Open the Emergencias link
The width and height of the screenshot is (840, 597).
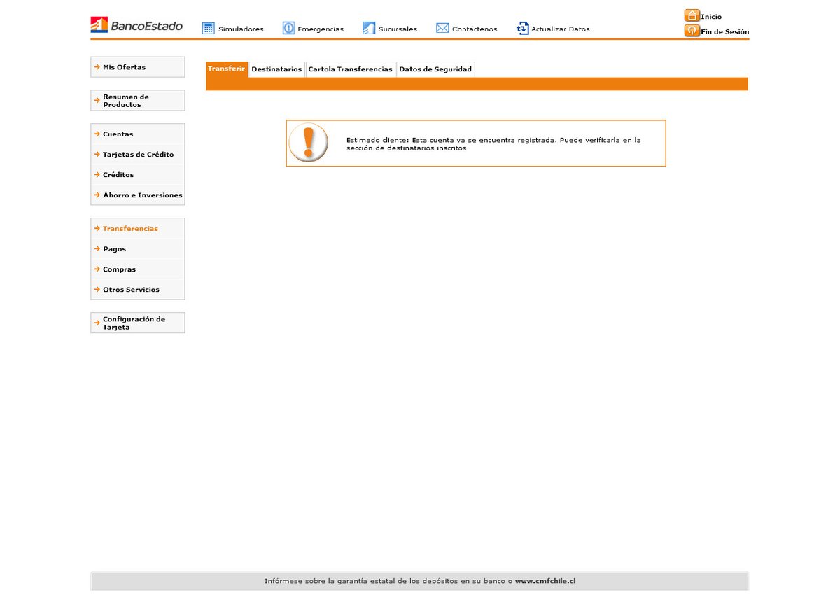[321, 29]
